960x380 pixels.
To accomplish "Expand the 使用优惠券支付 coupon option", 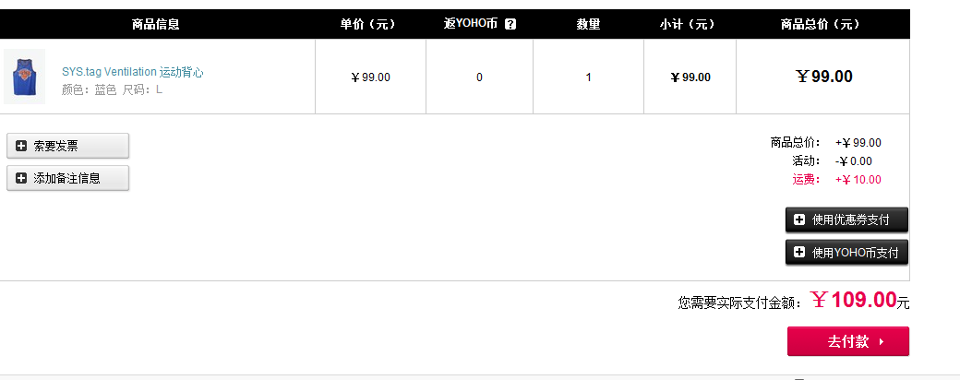I will point(846,220).
